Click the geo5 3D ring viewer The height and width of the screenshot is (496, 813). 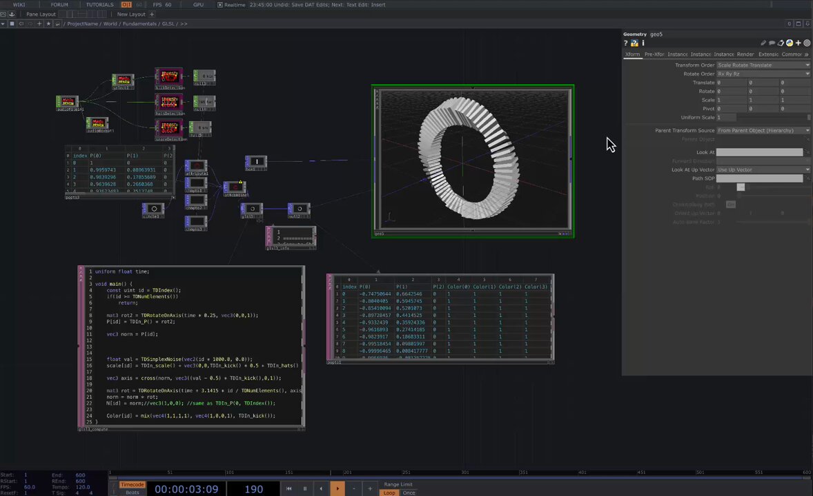pos(473,161)
